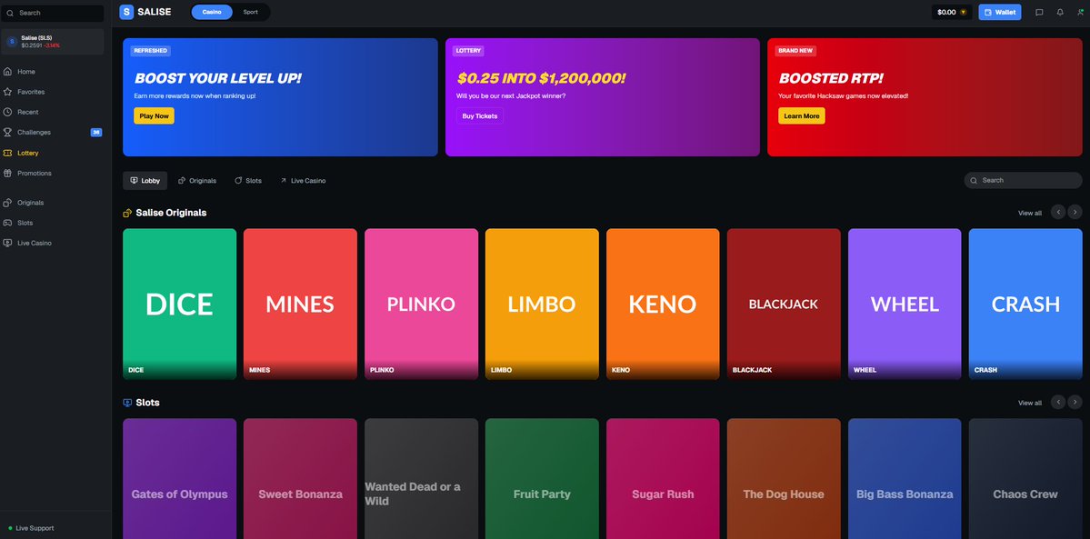
Task: Switch to Sport mode toggle
Action: pyautogui.click(x=250, y=12)
